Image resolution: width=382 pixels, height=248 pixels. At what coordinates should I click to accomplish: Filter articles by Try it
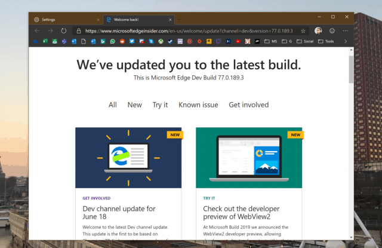[160, 105]
